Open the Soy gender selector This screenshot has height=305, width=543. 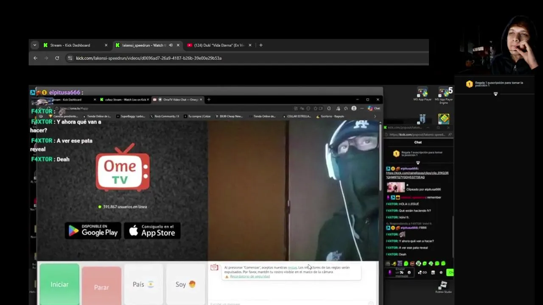click(185, 284)
